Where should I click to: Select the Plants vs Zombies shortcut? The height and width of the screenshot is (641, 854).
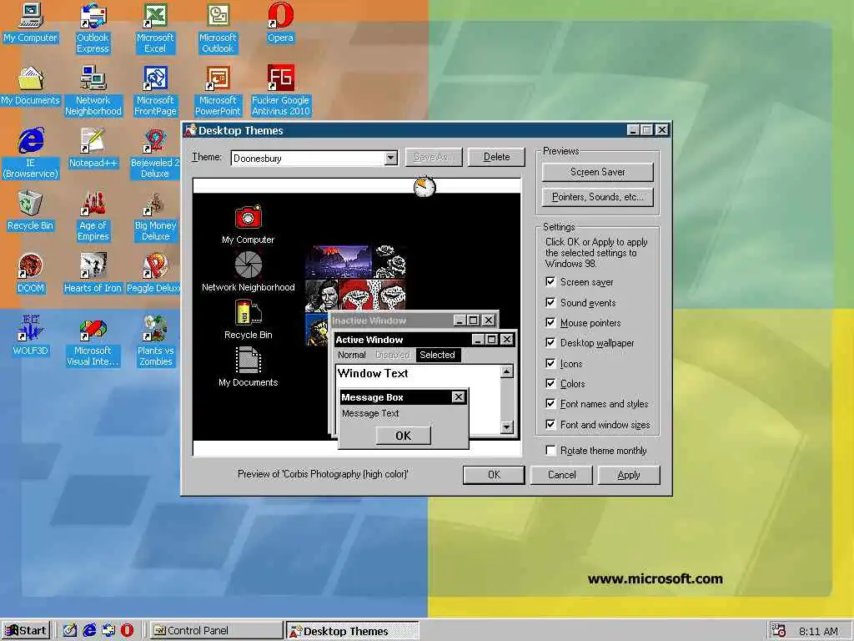155,341
